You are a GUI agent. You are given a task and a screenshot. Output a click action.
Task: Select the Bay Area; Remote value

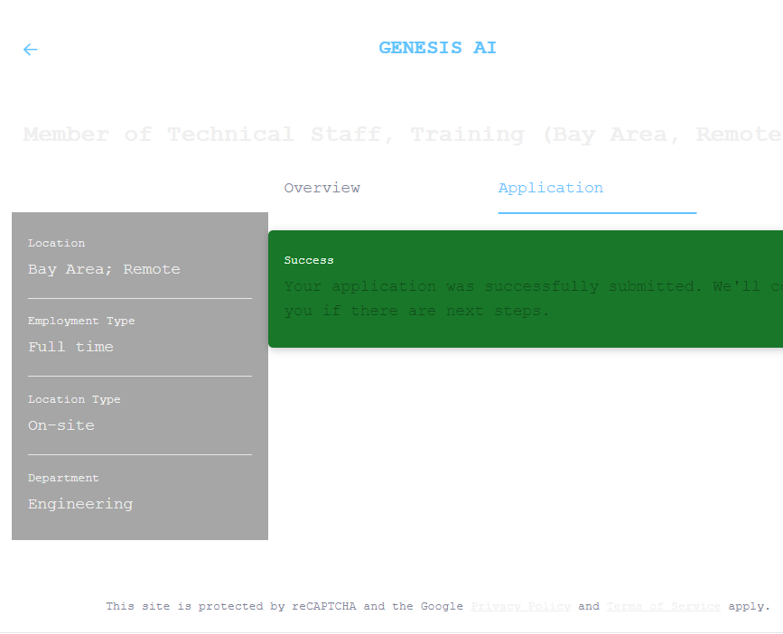tap(104, 269)
